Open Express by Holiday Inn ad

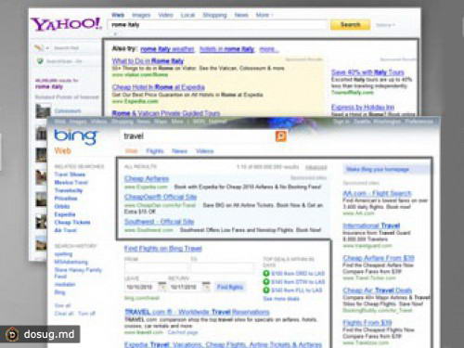pyautogui.click(x=363, y=107)
